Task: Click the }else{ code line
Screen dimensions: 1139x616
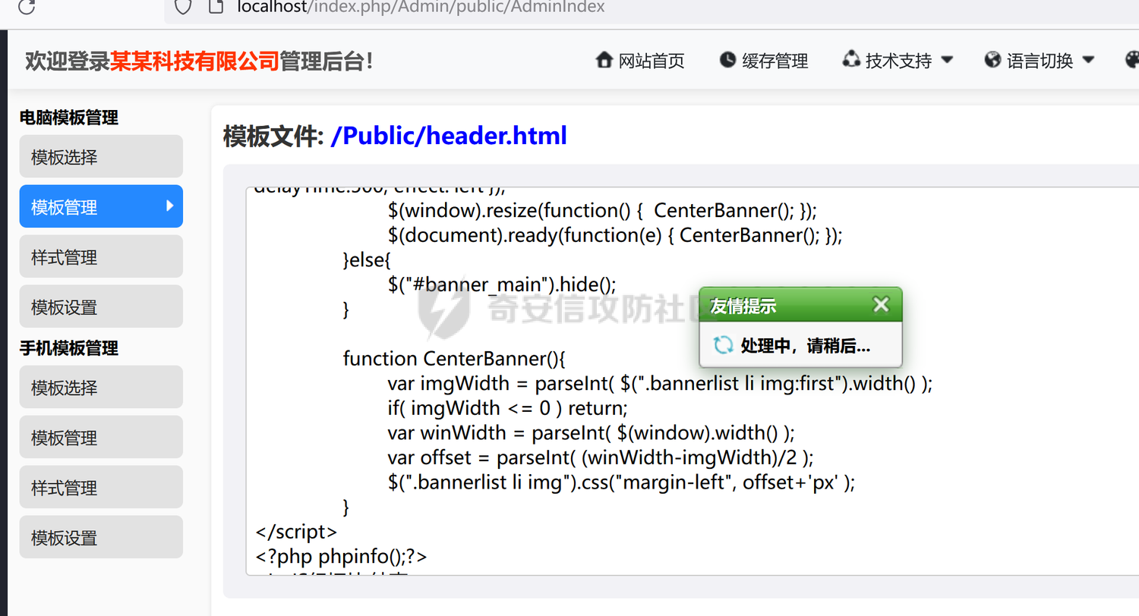Action: (367, 259)
